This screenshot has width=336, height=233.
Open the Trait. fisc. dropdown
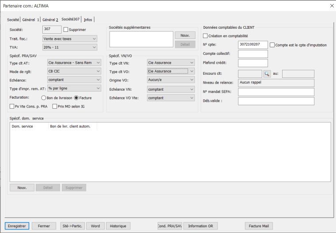tap(70, 39)
